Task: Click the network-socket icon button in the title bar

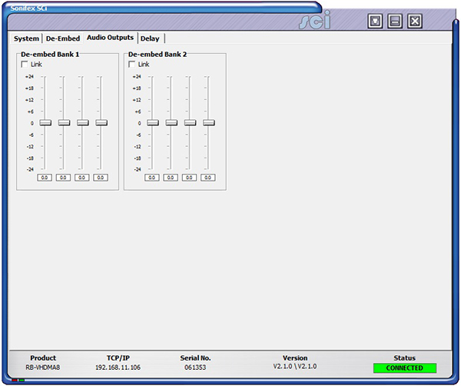Action: (x=375, y=22)
